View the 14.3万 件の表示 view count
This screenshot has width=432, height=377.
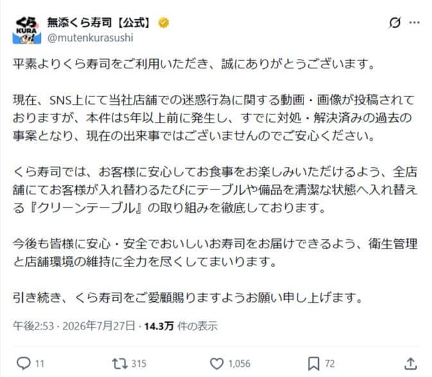point(181,326)
